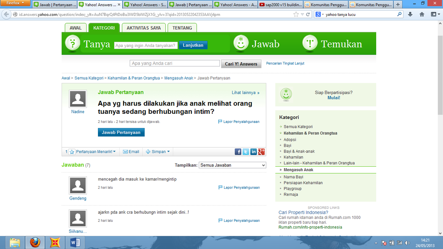Screen dimensions: 443x249
Task: Open Gendeng's avatar picture
Action: tap(78, 185)
